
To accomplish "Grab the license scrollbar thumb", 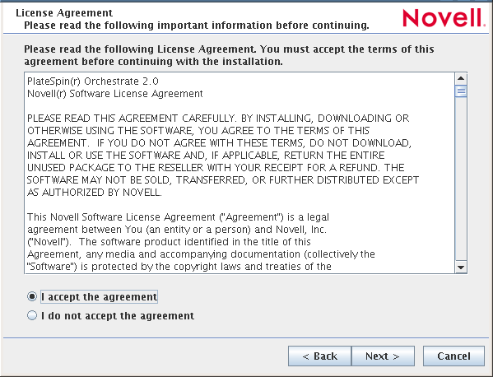I will pyautogui.click(x=461, y=91).
